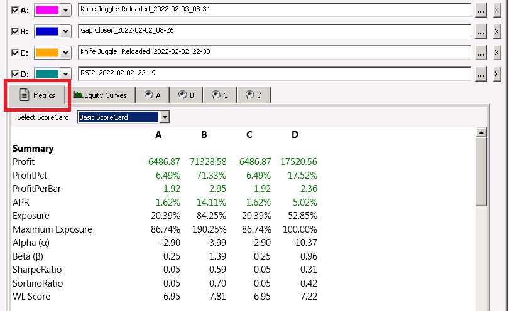Clear row C using its X button
509x311 pixels.
point(496,53)
